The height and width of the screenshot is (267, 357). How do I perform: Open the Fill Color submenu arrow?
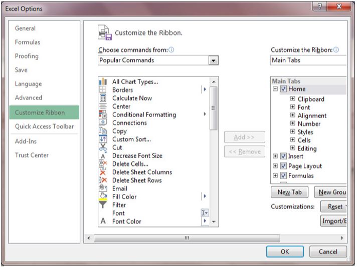click(205, 196)
